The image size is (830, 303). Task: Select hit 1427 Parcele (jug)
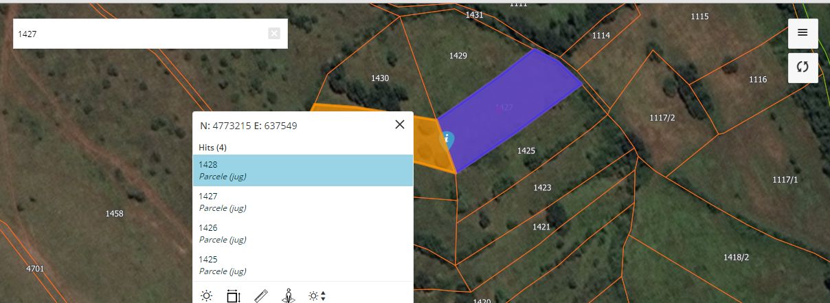pyautogui.click(x=302, y=202)
